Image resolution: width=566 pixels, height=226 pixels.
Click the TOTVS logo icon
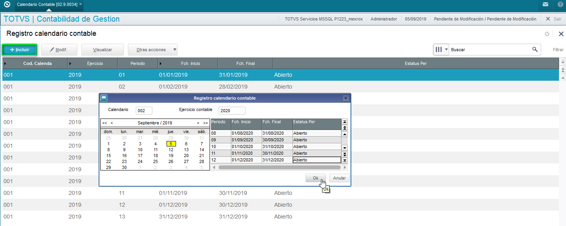pyautogui.click(x=7, y=4)
